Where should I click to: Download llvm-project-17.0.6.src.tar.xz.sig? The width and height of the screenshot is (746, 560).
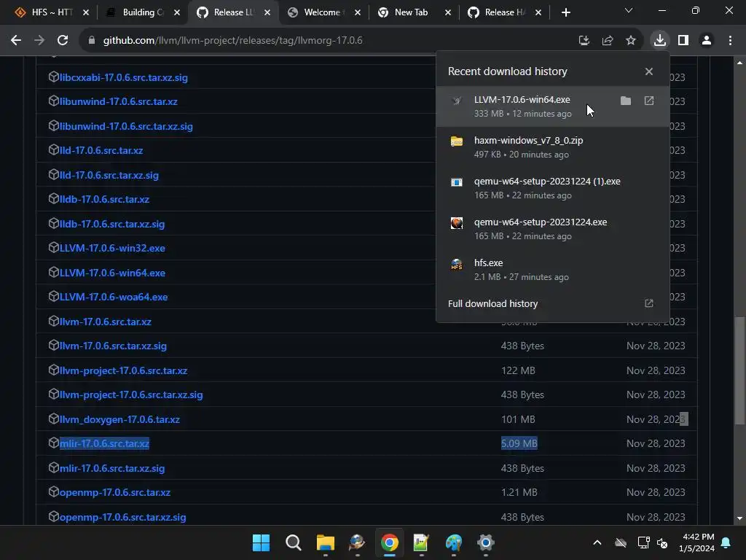[131, 394]
